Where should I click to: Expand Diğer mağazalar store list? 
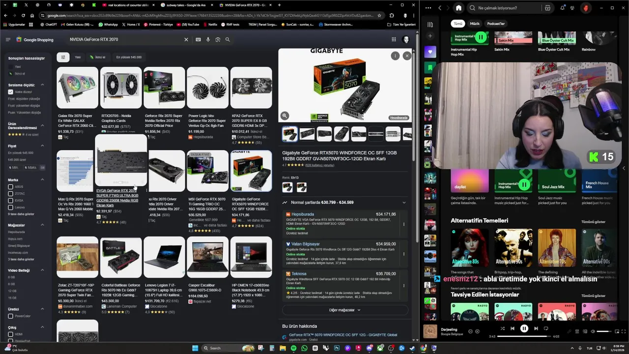[x=344, y=310]
